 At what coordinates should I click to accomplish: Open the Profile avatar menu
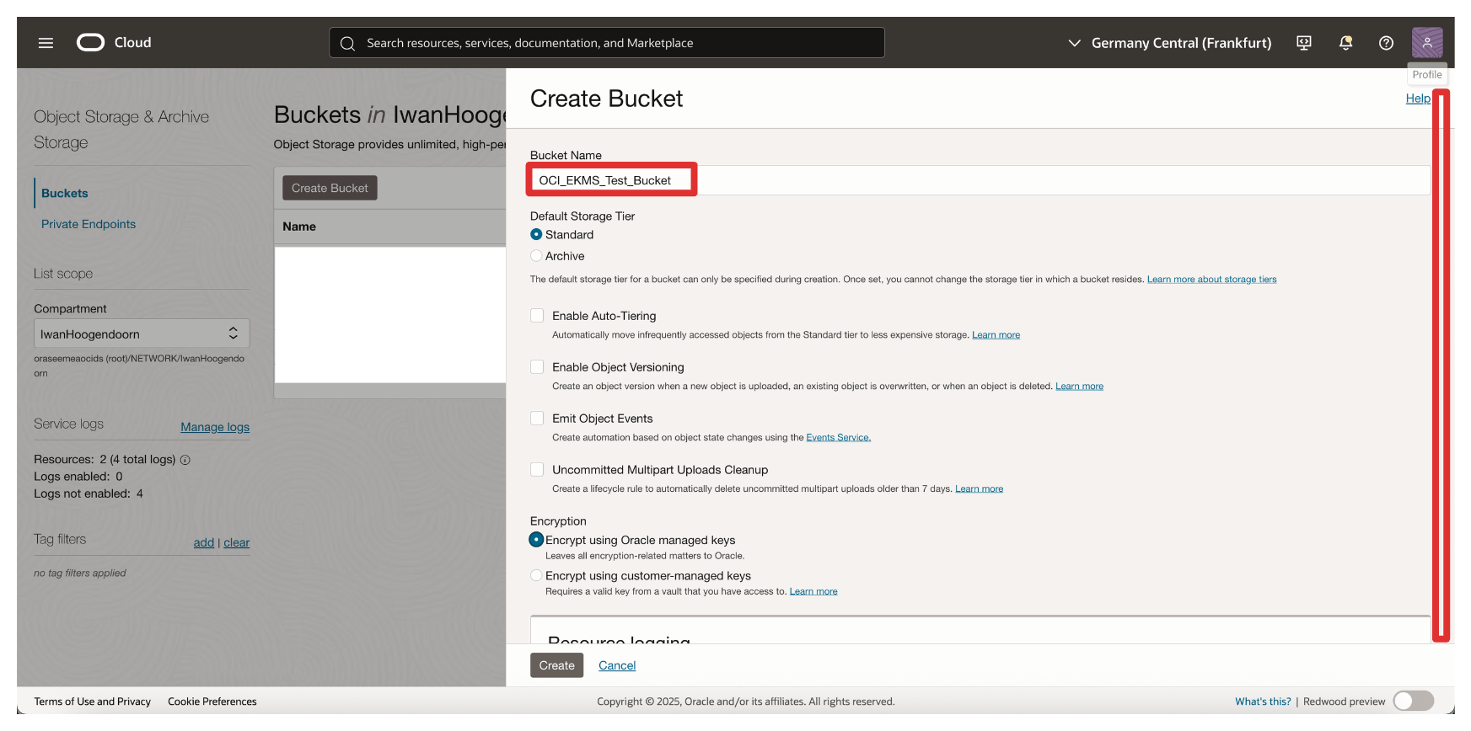1426,43
